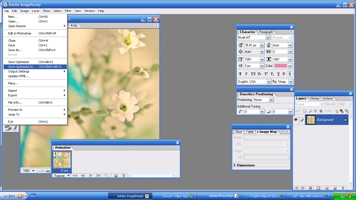Image resolution: width=356 pixels, height=200 pixels.
Task: Click the delete layer trash icon
Action: pyautogui.click(x=343, y=188)
